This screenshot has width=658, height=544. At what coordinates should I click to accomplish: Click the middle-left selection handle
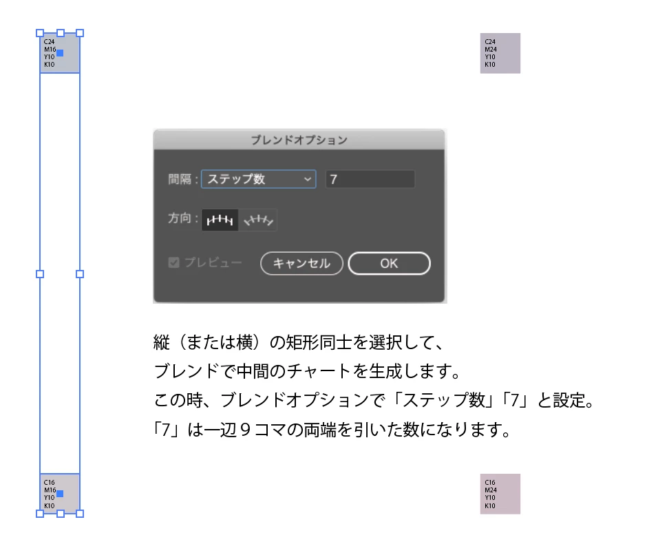(40, 274)
